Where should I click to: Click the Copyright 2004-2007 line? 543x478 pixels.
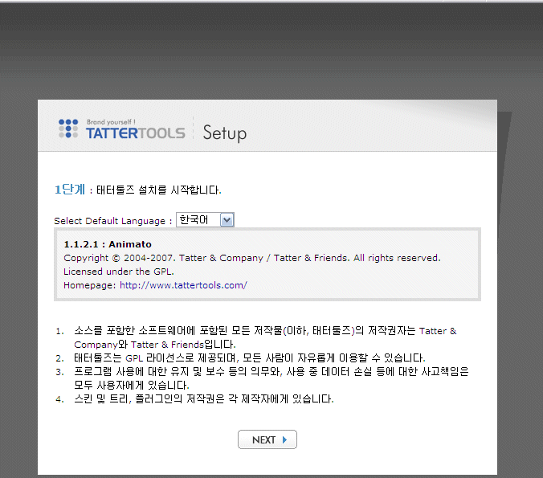click(252, 258)
